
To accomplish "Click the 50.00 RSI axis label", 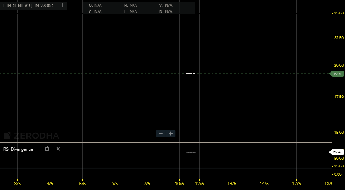I will 339,158.
